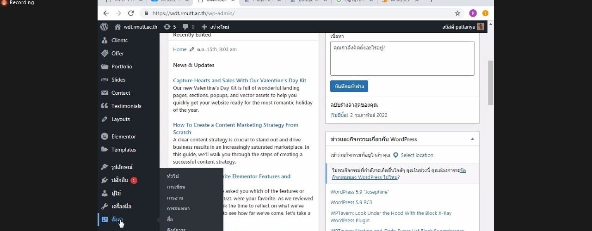
Task: Switch to the Plugin browser tab
Action: tap(262, 2)
